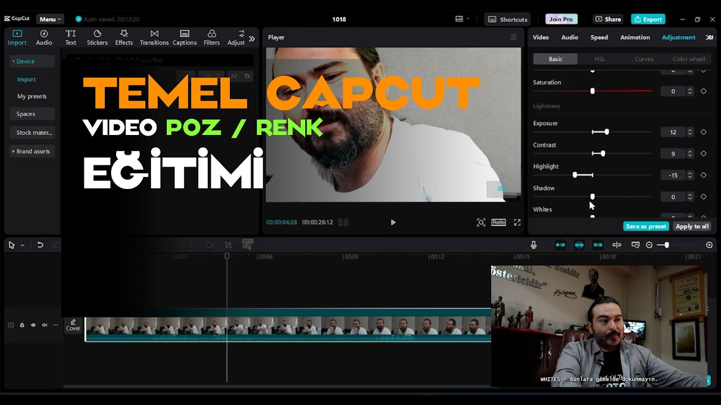721x405 pixels.
Task: Open the layout switcher dropdown in title bar
Action: tap(462, 19)
